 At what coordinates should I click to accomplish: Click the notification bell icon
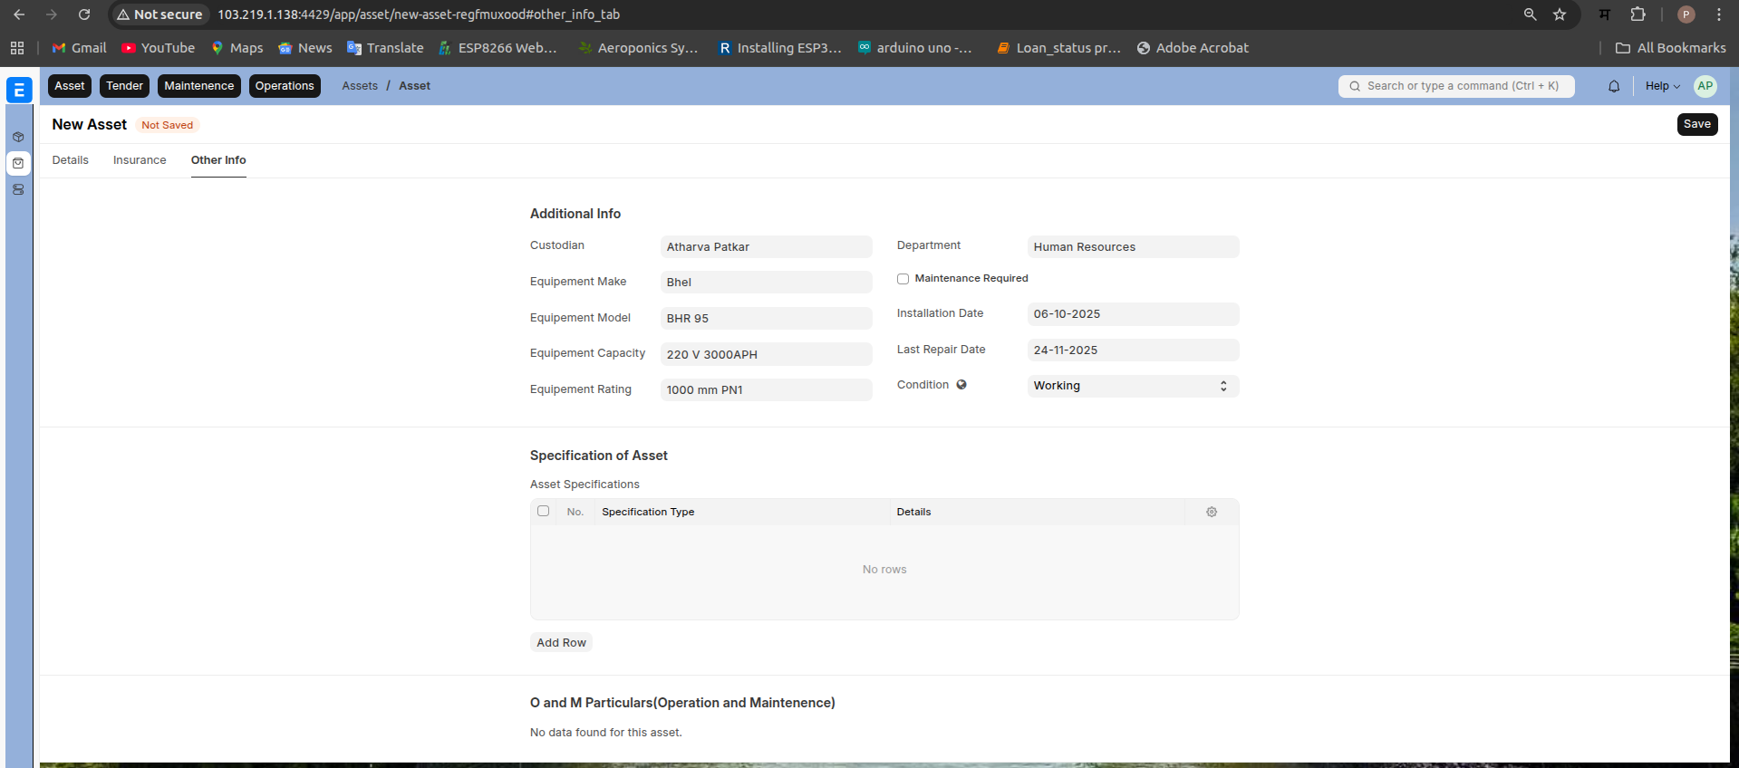(1613, 86)
